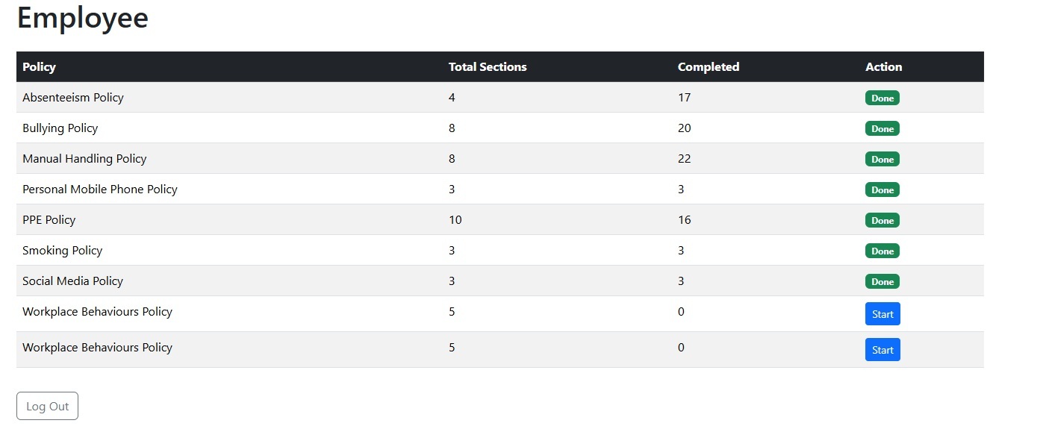Open Personal Mobile Phone Policy's Done badge
The image size is (1040, 432).
click(x=882, y=190)
